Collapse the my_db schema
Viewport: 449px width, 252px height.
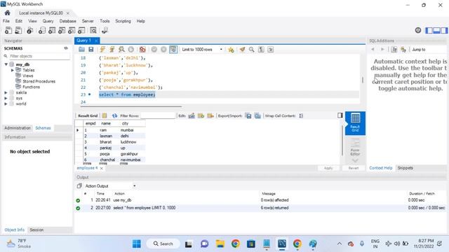pos(6,64)
